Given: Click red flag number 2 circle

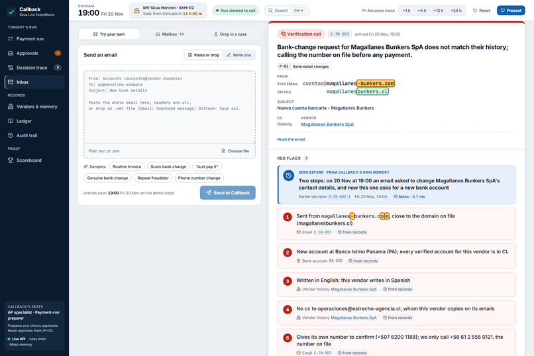Looking at the screenshot, I should click(288, 253).
